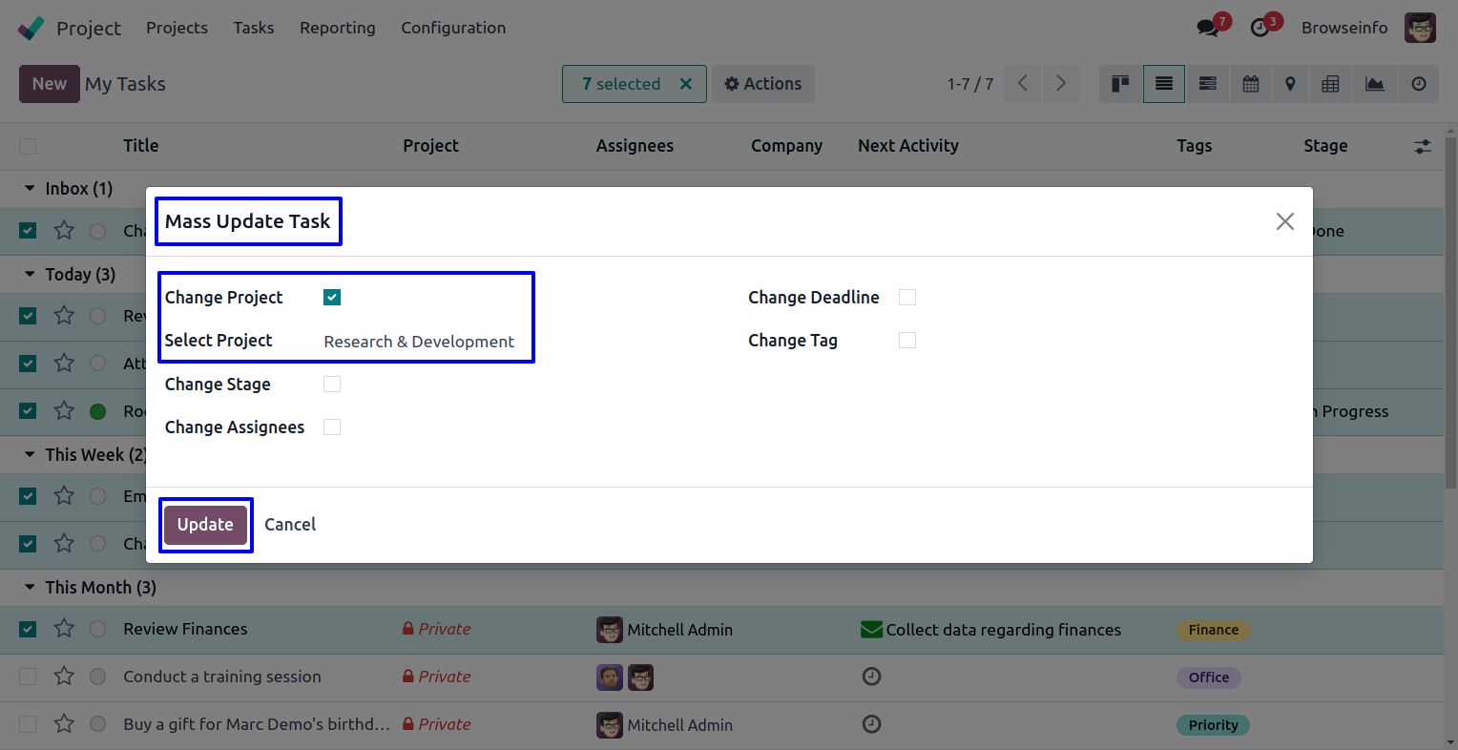Open the activity view clock icon
Image resolution: width=1458 pixels, height=750 pixels.
[x=1419, y=84]
